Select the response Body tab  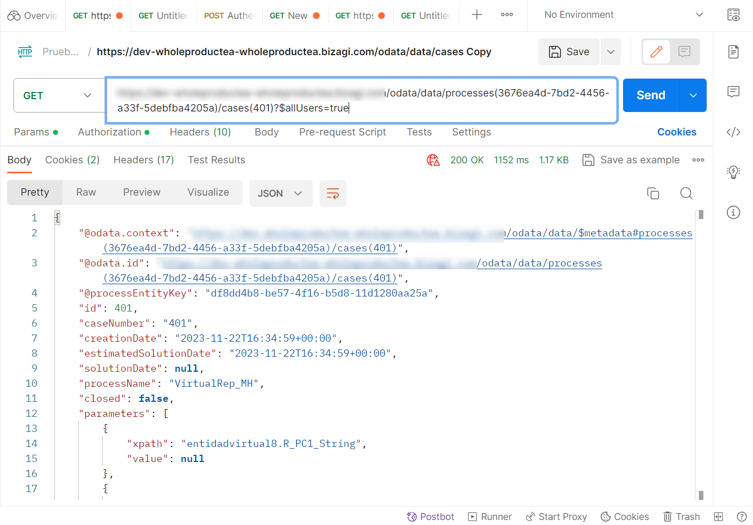tap(19, 160)
